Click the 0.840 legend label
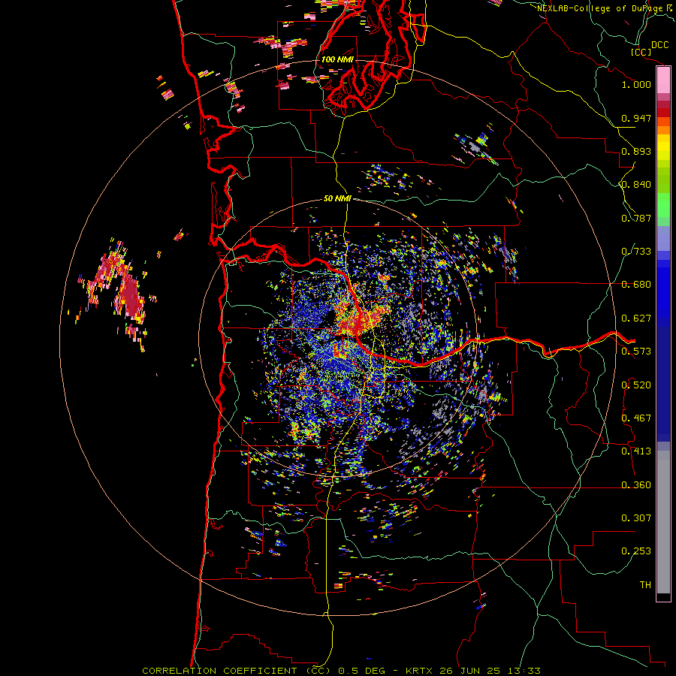Screen dimensions: 676x676 point(636,185)
